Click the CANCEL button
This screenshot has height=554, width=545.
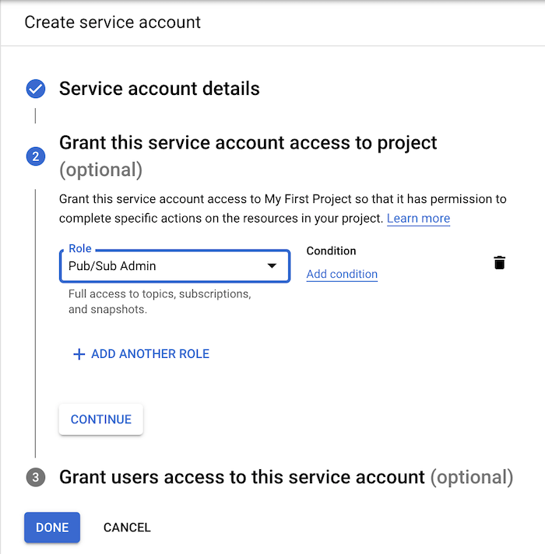click(x=127, y=528)
